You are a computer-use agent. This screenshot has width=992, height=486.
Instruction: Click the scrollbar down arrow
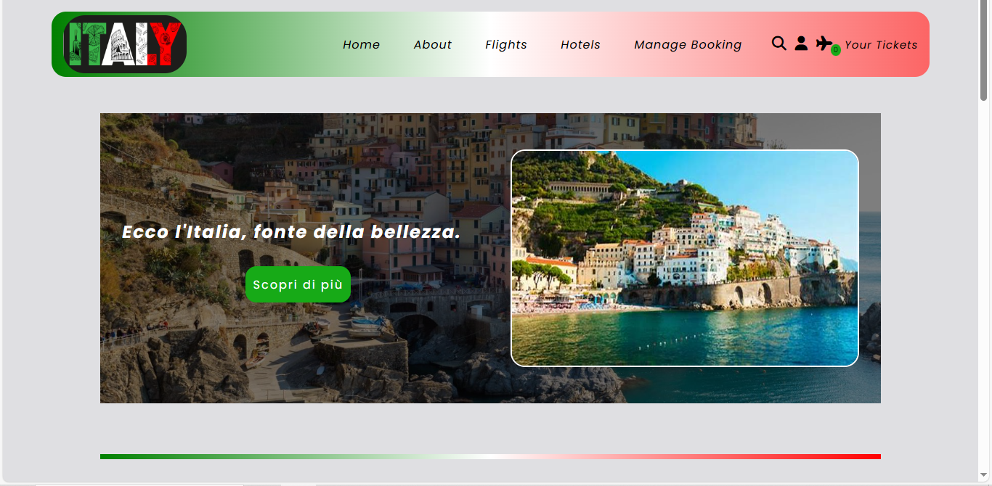pos(984,476)
